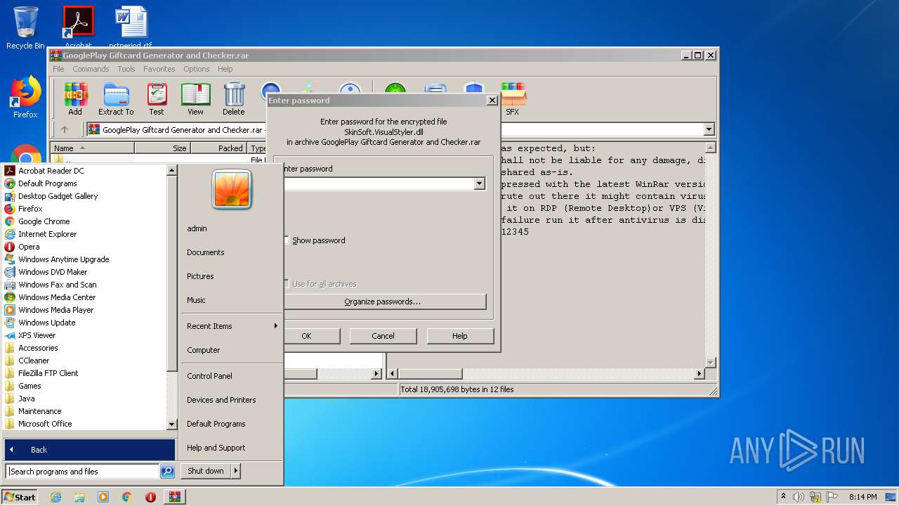
Task: Click Windows Explorer taskbar icon
Action: click(x=79, y=497)
